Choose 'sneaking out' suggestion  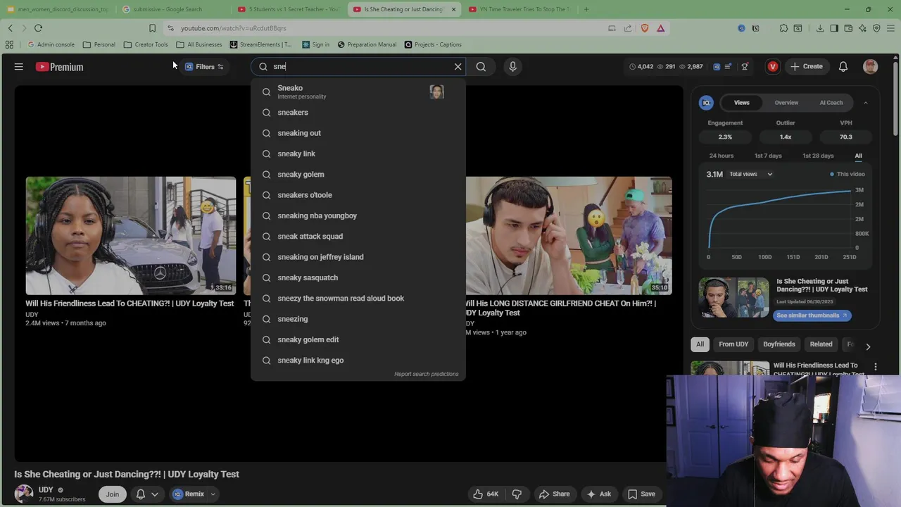[x=358, y=133]
